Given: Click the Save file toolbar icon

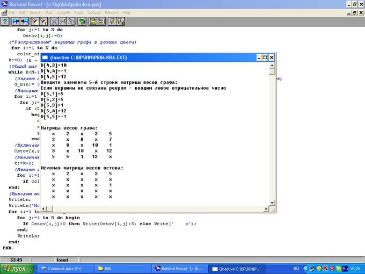Looking at the screenshot, I should click(24, 21).
